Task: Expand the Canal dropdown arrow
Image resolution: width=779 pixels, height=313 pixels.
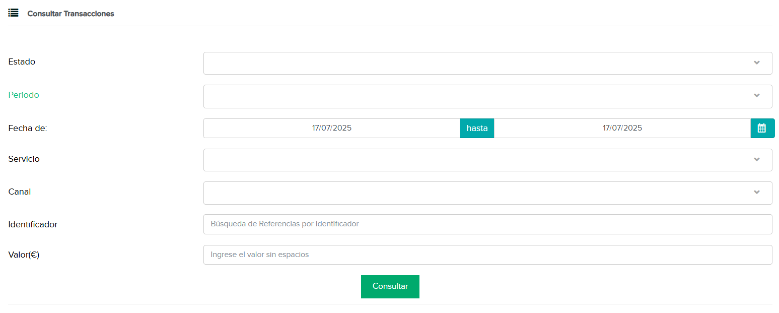Action: [756, 193]
